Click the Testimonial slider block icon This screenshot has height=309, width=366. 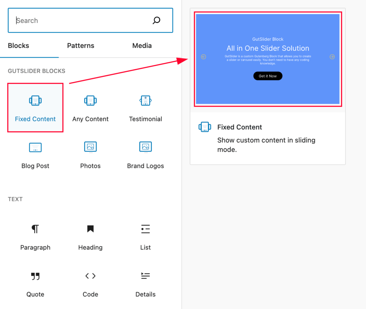145,101
